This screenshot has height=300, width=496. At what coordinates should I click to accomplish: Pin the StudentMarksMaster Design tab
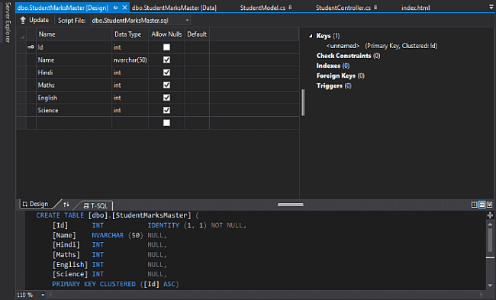(115, 8)
